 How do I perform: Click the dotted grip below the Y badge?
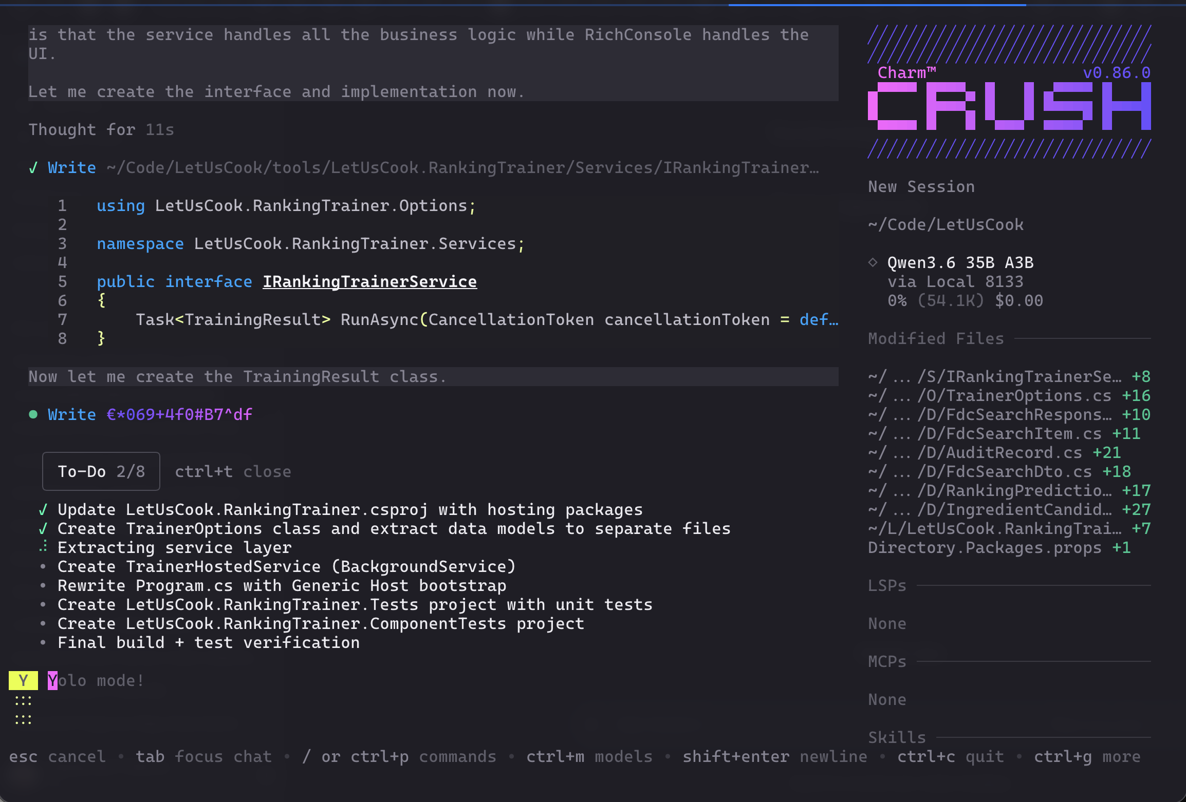pos(23,710)
